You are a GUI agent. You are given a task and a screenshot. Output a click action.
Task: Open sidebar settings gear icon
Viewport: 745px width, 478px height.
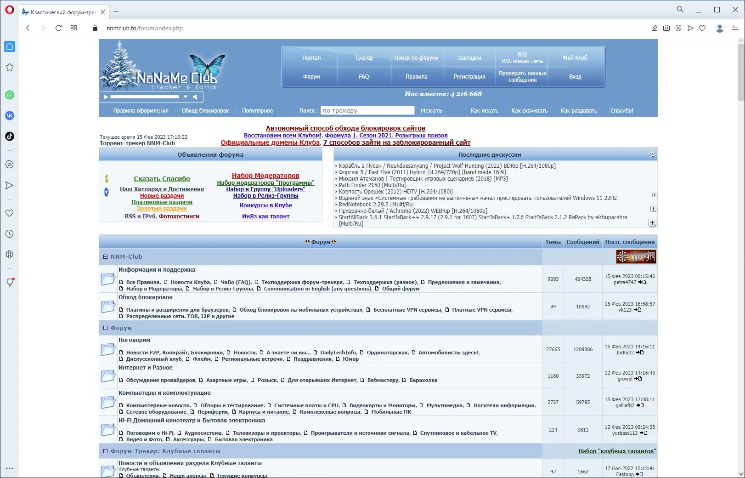(9, 255)
